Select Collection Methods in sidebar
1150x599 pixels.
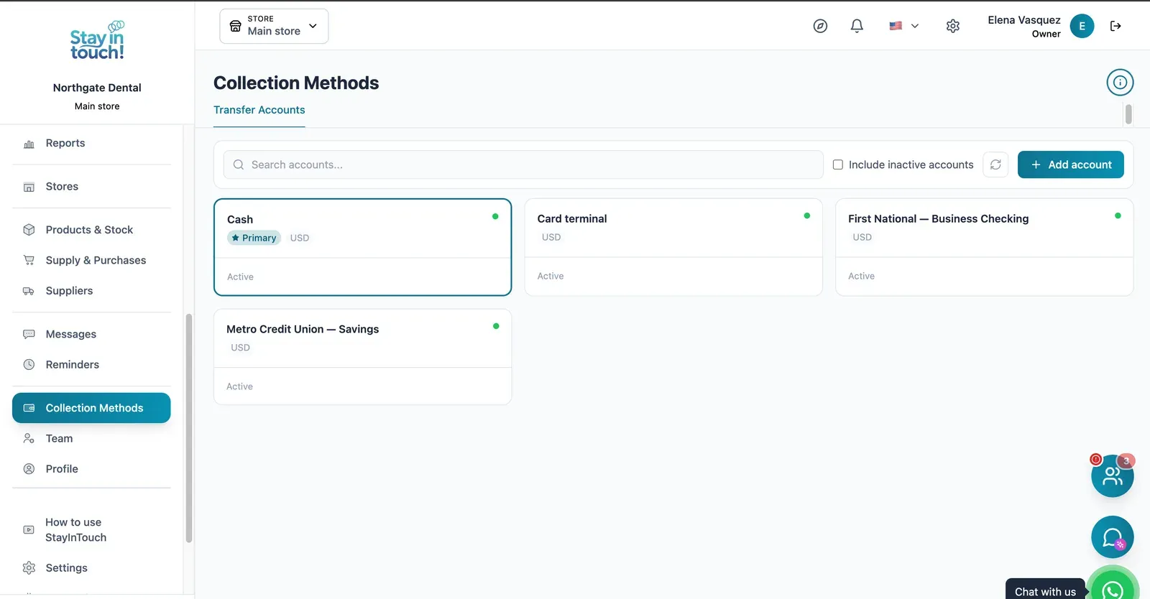pos(91,408)
